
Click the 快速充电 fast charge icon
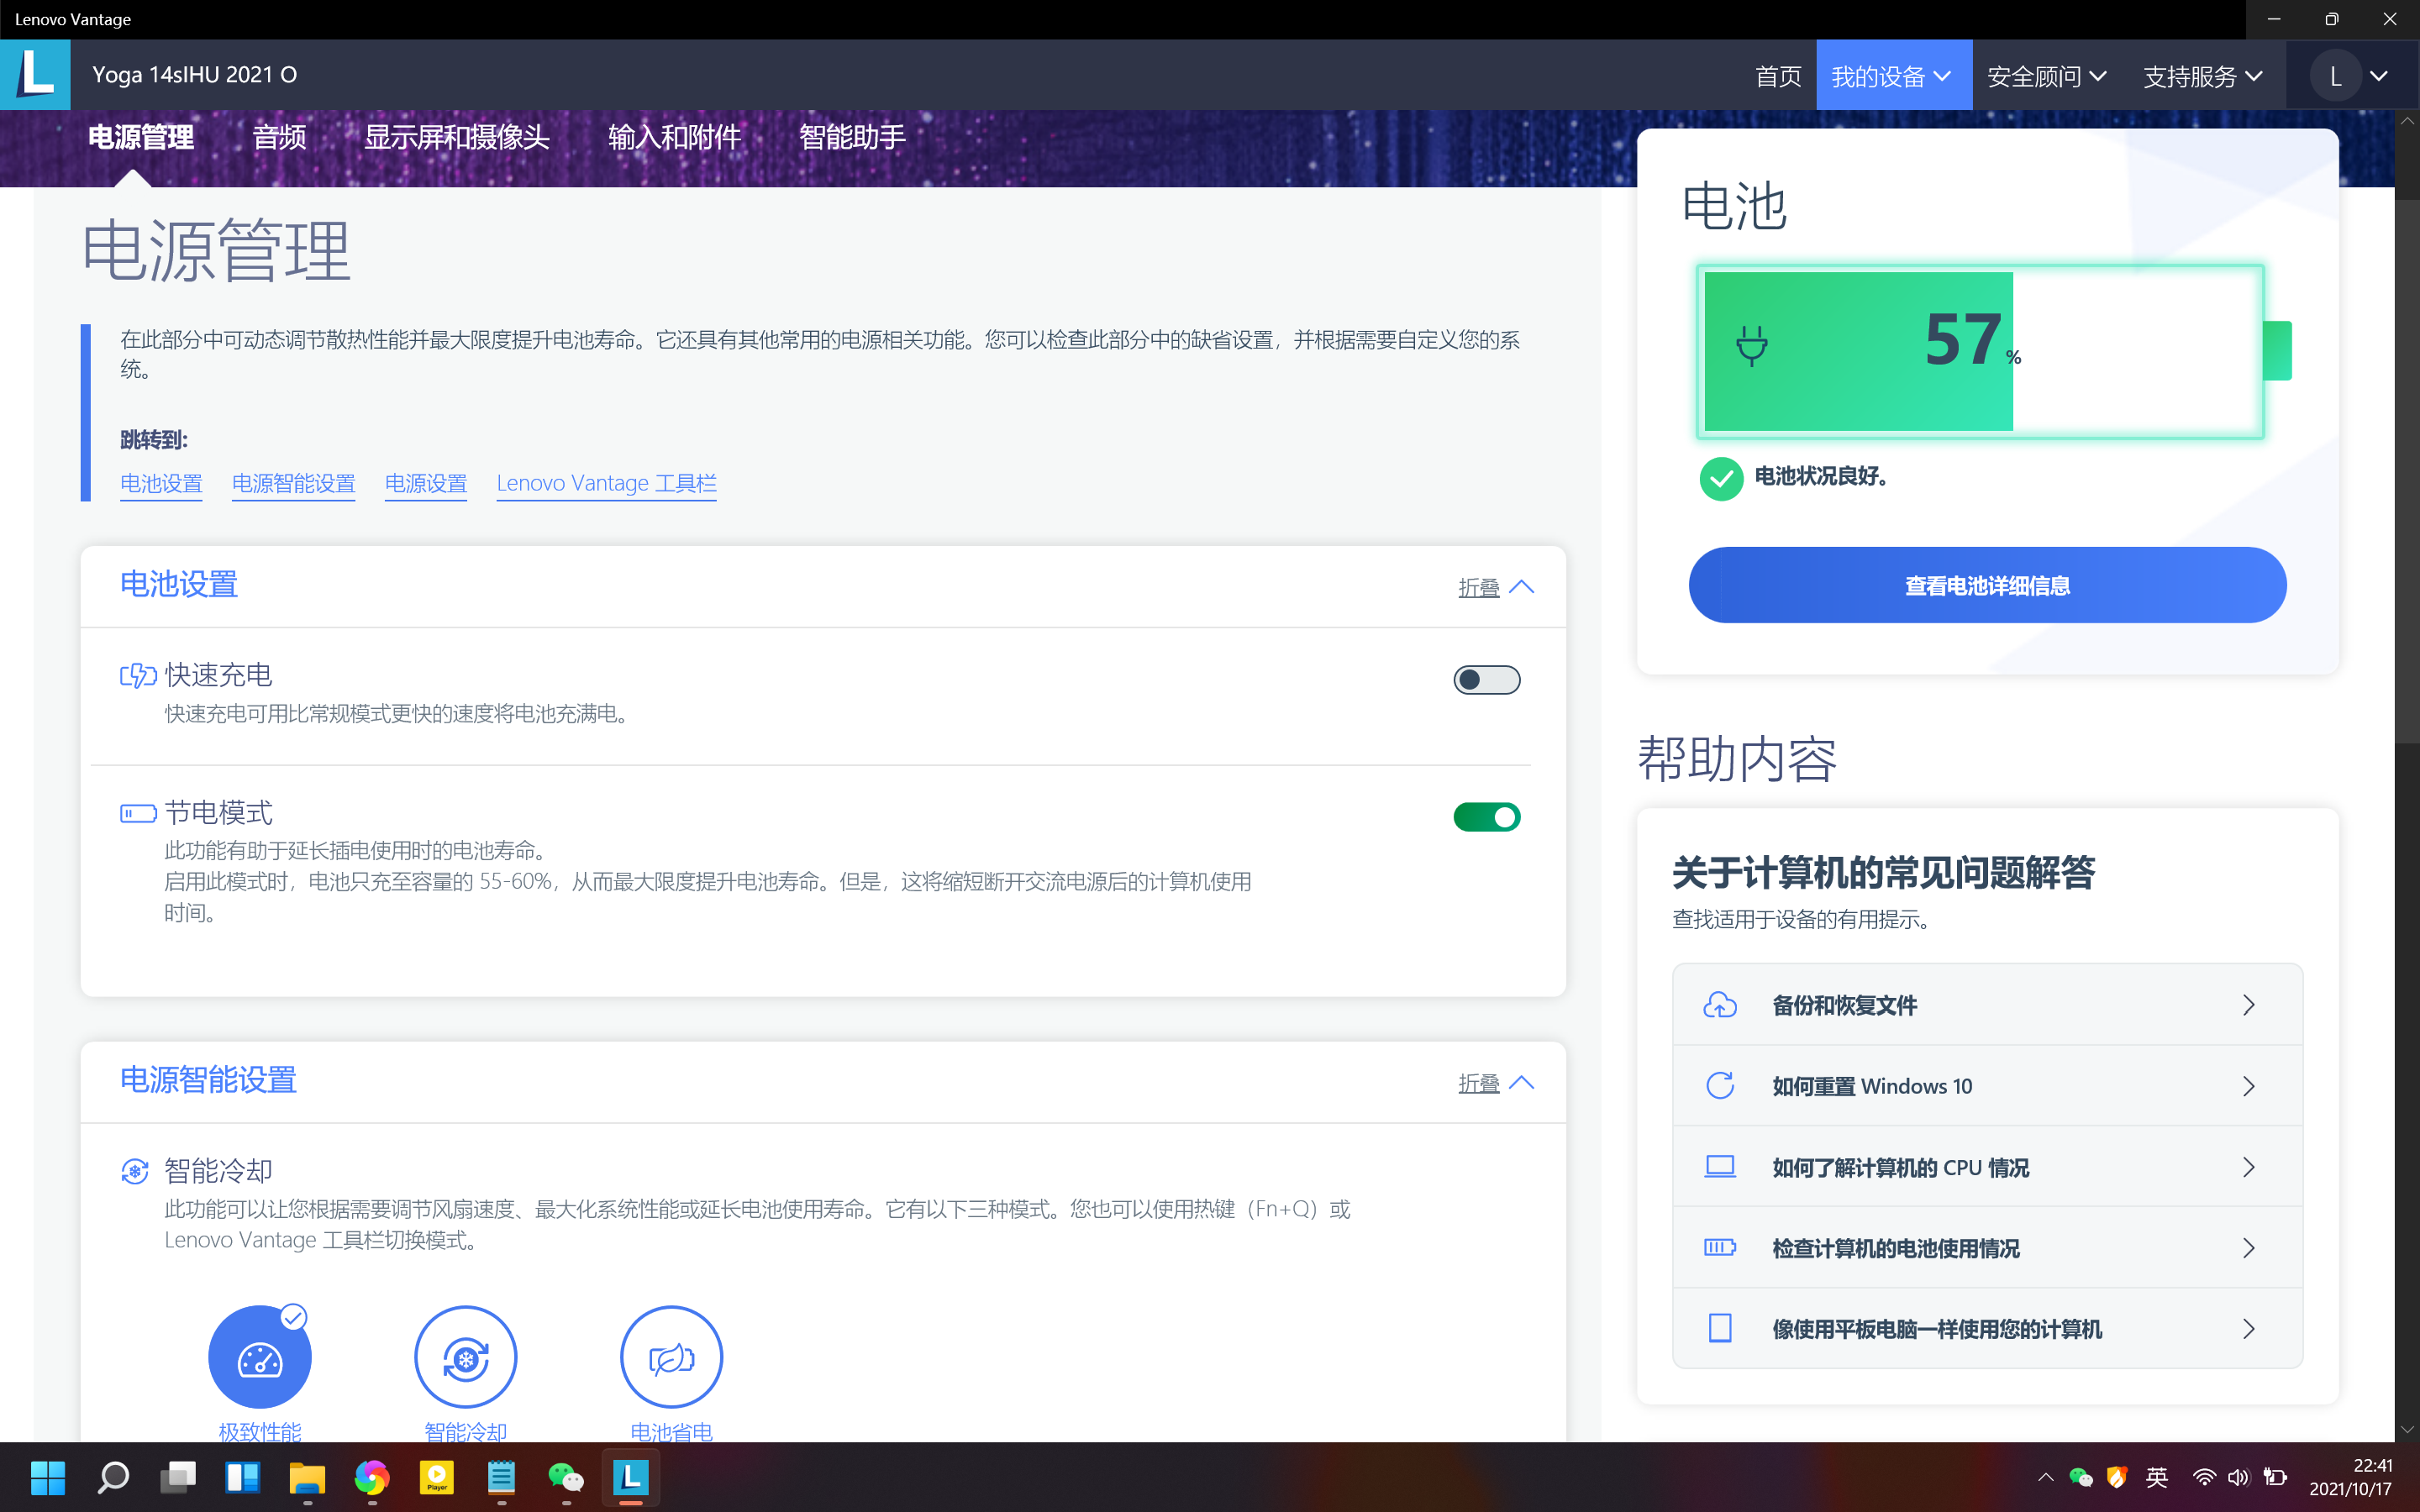(x=138, y=676)
